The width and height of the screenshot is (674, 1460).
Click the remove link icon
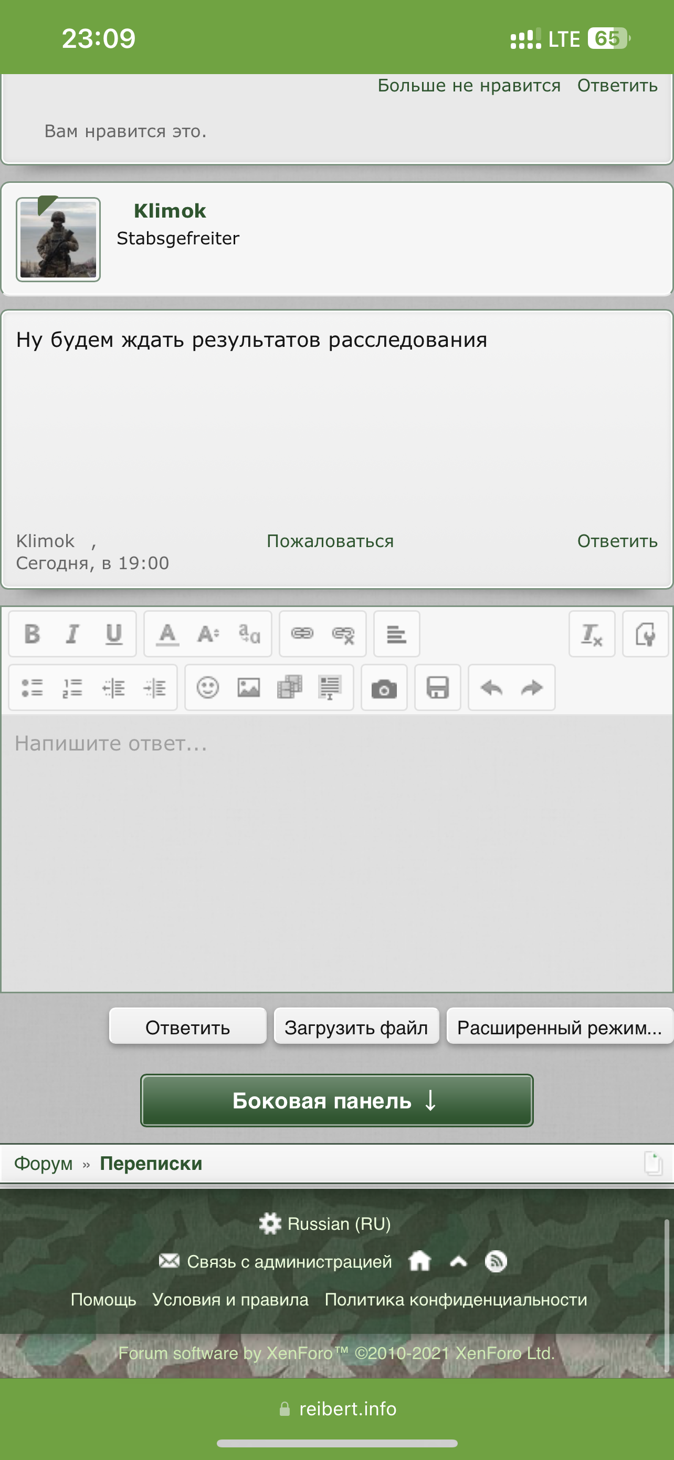343,634
